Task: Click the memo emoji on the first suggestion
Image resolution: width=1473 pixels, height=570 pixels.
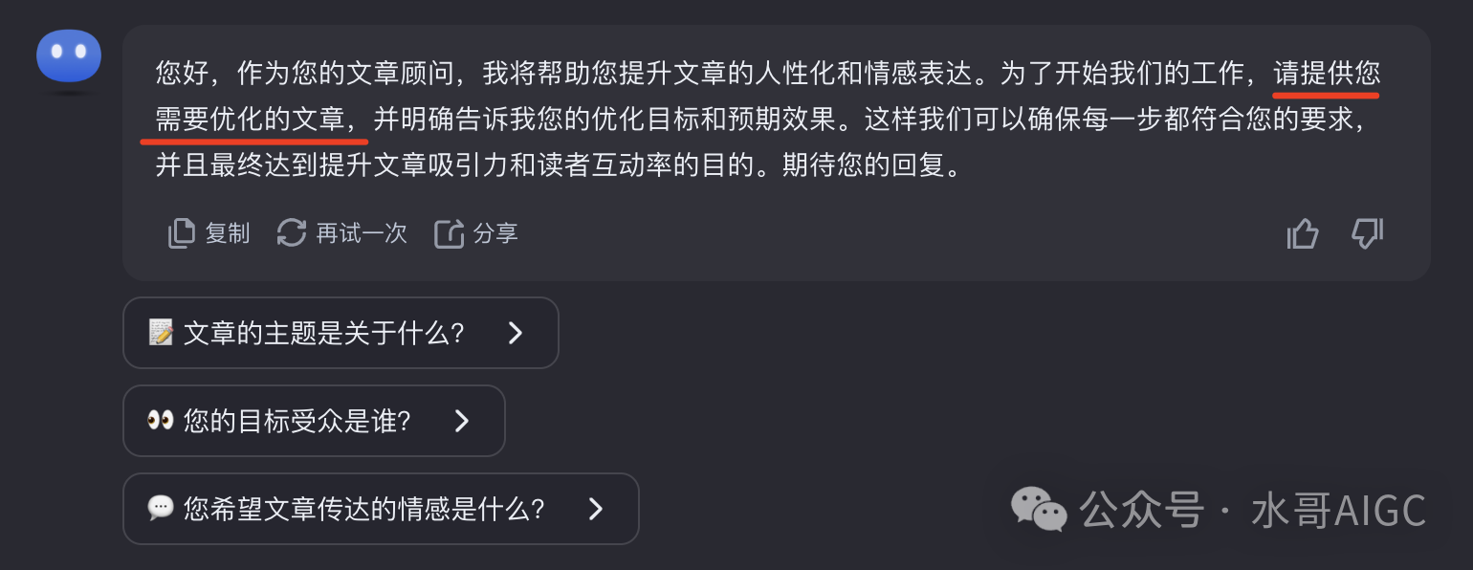Action: pos(162,332)
